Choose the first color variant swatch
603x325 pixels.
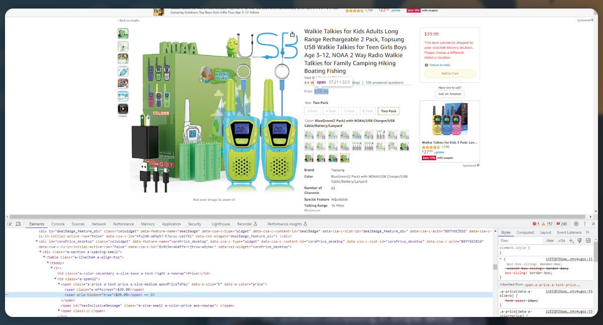pos(309,134)
